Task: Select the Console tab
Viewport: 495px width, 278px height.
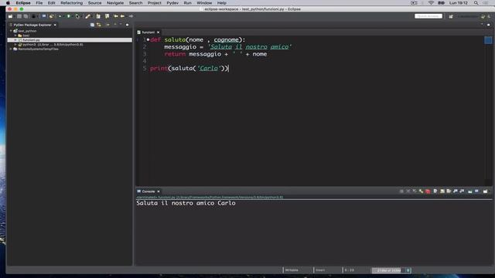Action: point(148,192)
